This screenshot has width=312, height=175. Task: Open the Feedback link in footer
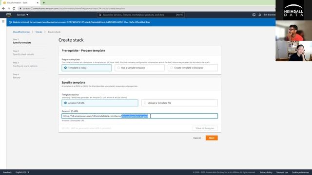click(x=7, y=172)
